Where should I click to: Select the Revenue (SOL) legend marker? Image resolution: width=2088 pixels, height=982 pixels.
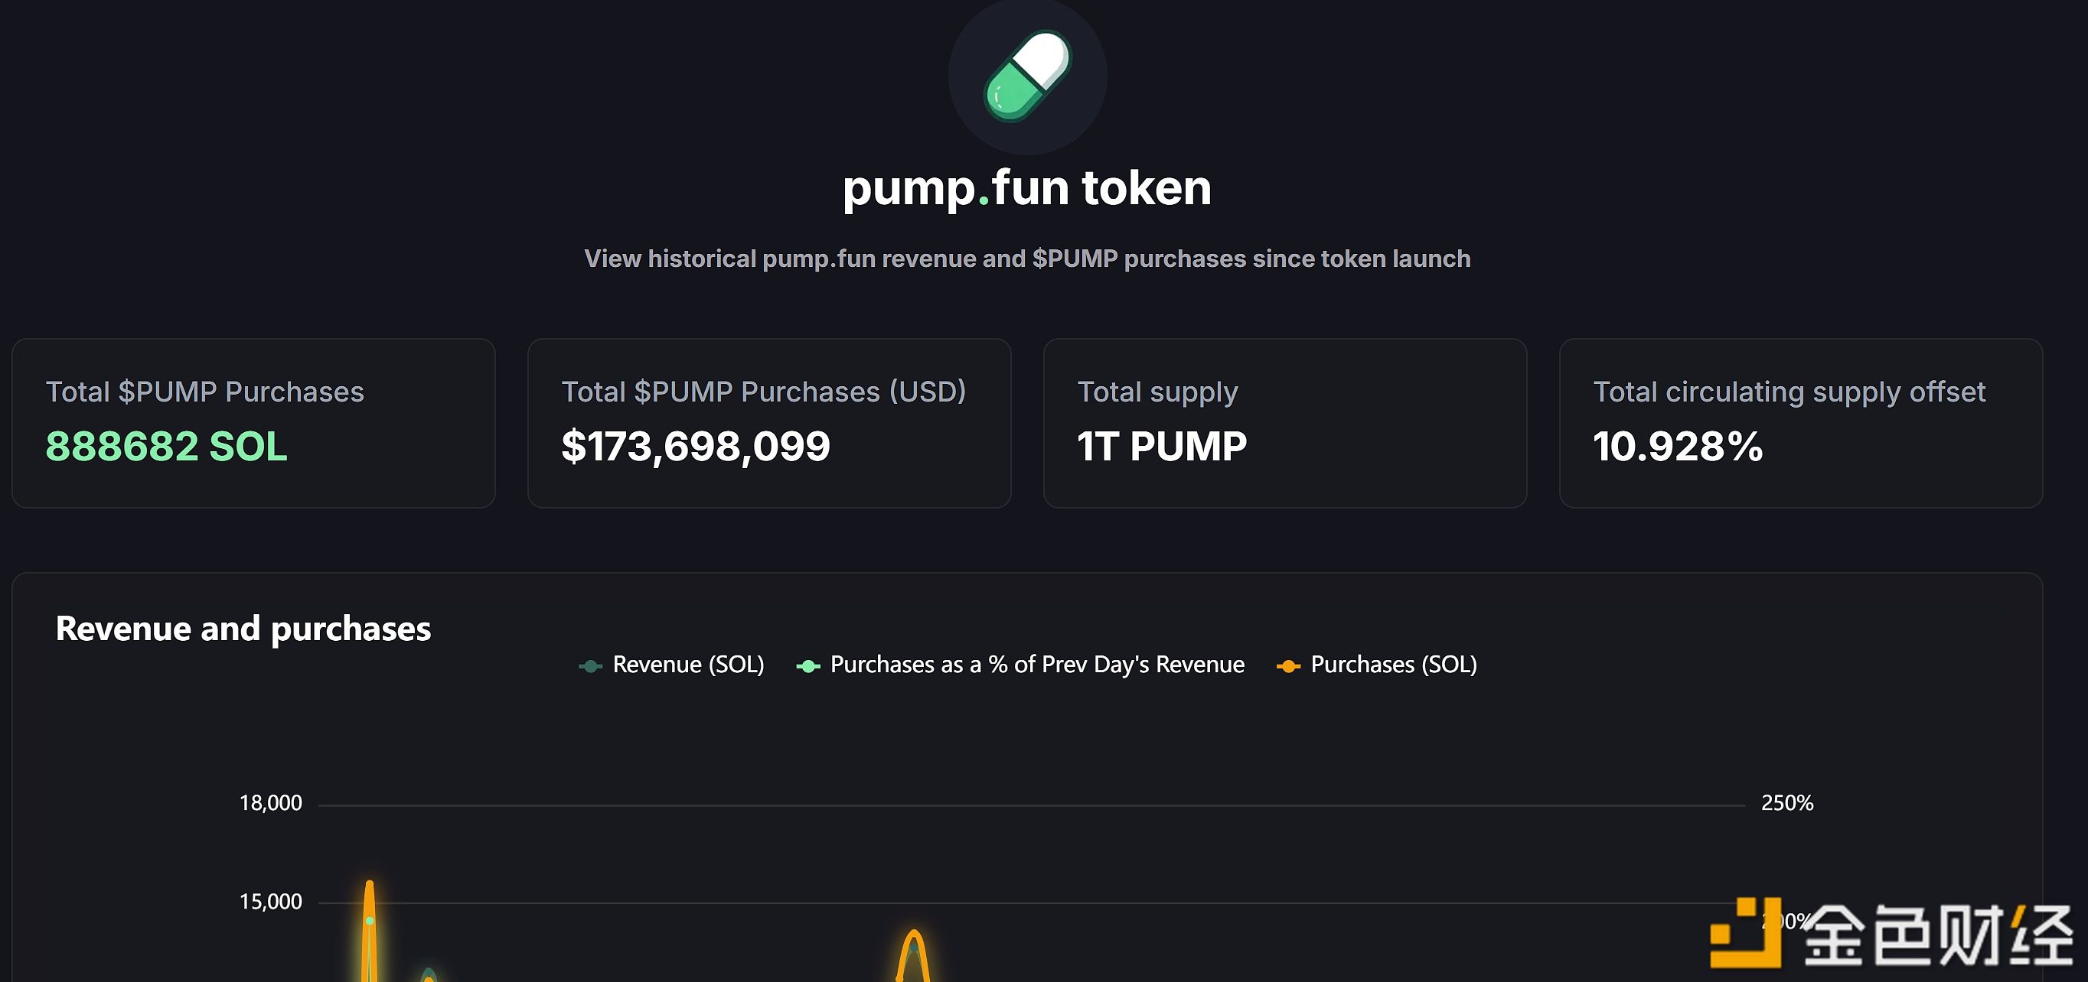pyautogui.click(x=591, y=665)
